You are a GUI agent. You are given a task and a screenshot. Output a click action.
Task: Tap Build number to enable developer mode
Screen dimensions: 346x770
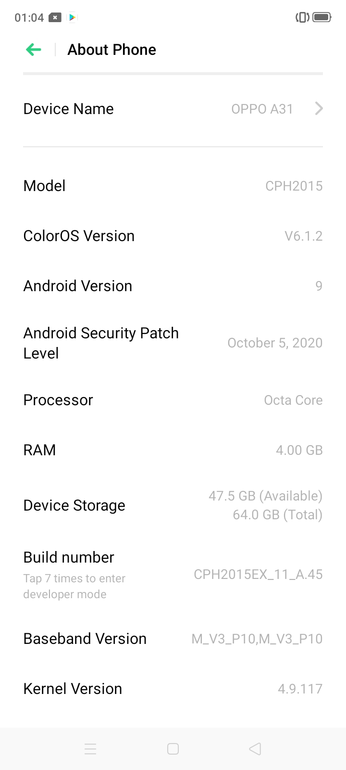[x=173, y=575]
